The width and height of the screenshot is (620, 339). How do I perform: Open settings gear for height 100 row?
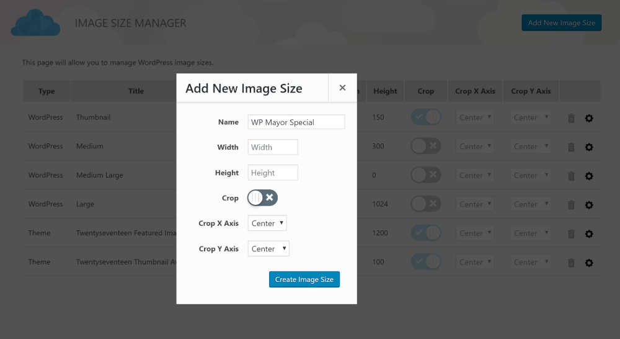tap(589, 263)
